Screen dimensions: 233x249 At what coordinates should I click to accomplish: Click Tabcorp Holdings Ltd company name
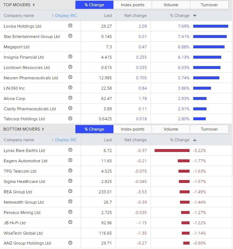24,119
